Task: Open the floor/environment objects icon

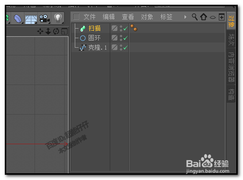Action: point(31,19)
